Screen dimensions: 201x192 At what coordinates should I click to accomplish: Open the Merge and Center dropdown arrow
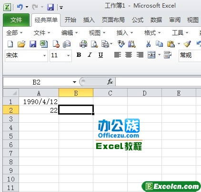[160, 55]
